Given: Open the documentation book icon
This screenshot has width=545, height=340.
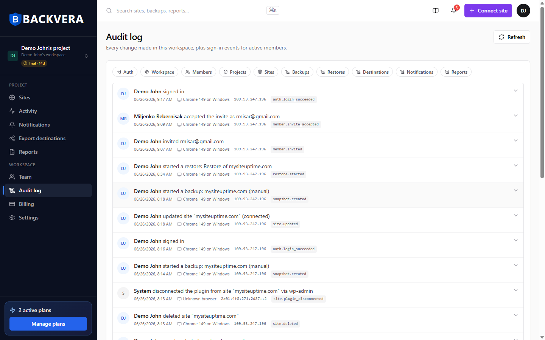Looking at the screenshot, I should point(436,11).
